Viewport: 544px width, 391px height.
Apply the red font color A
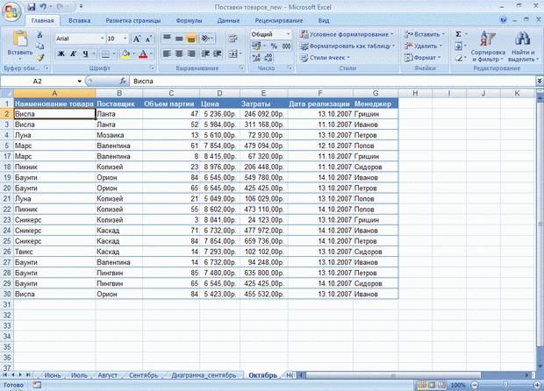[143, 53]
